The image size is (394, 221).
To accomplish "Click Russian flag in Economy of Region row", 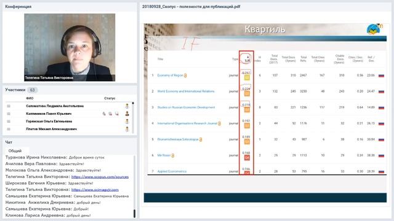I will (x=381, y=76).
